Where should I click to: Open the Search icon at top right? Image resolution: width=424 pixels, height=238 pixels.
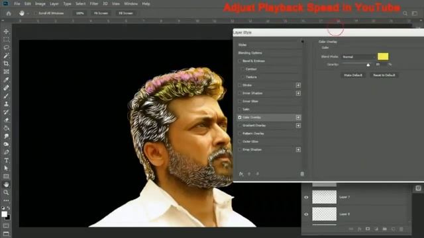coord(405,13)
